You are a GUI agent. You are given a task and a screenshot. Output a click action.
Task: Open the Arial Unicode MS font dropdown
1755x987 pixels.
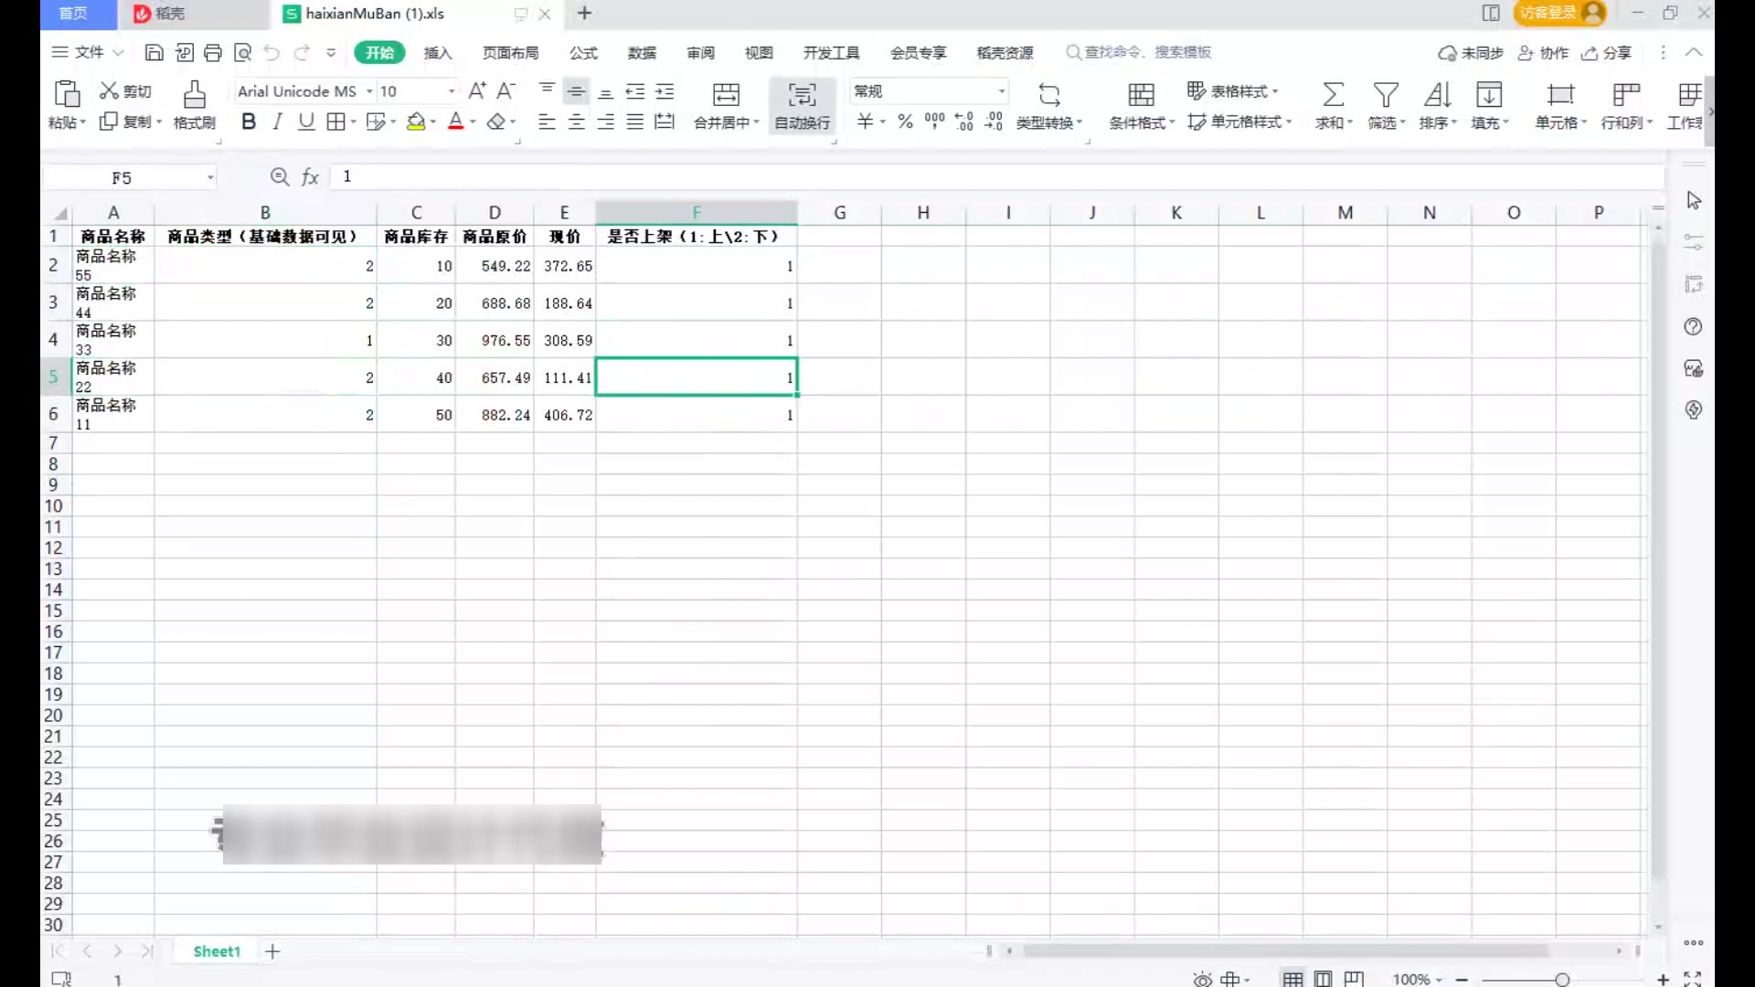369,91
